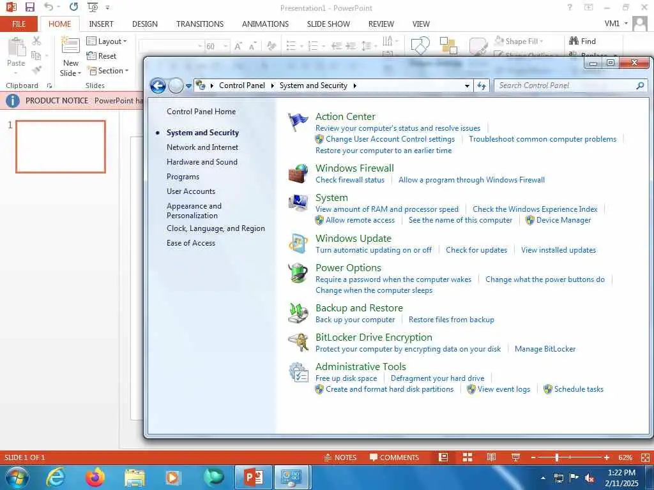Viewport: 654px width, 490px height.
Task: Undo the last action in PowerPoint
Action: pos(49,7)
